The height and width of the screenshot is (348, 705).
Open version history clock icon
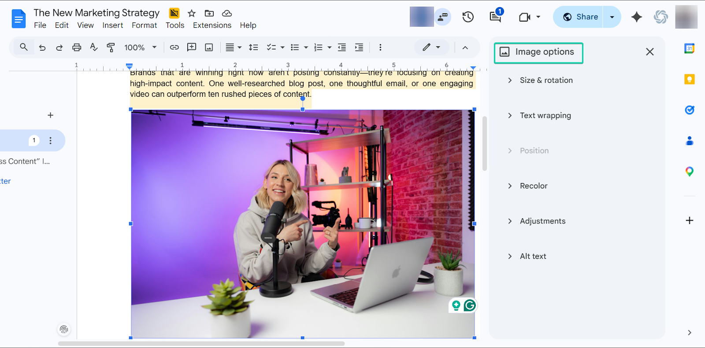468,17
